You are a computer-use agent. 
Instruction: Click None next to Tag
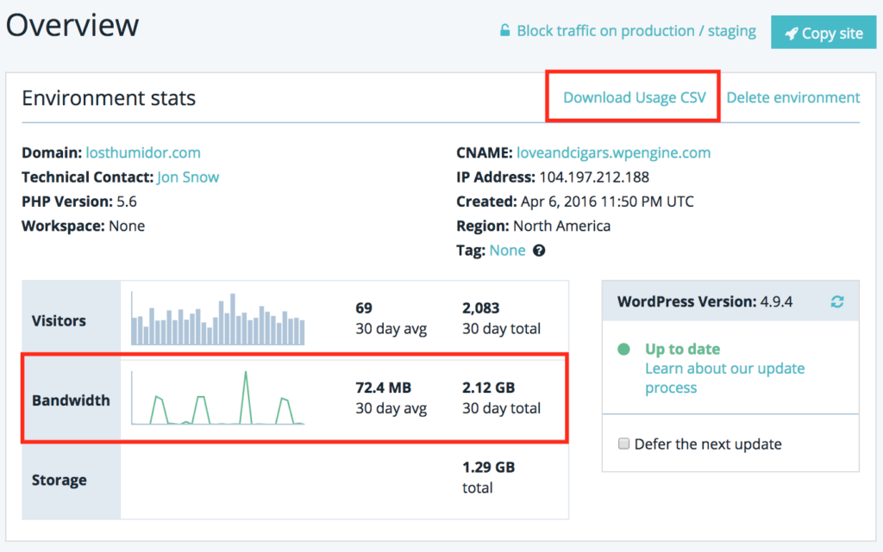[x=507, y=250]
